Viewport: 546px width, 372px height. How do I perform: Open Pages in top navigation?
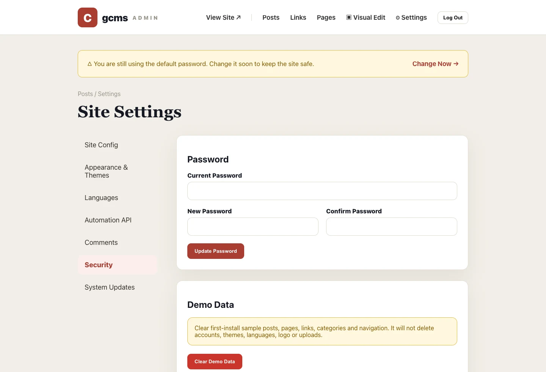[326, 17]
